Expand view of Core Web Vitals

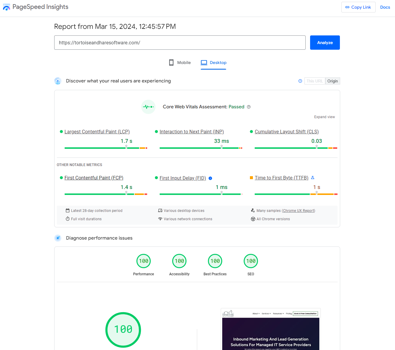324,117
